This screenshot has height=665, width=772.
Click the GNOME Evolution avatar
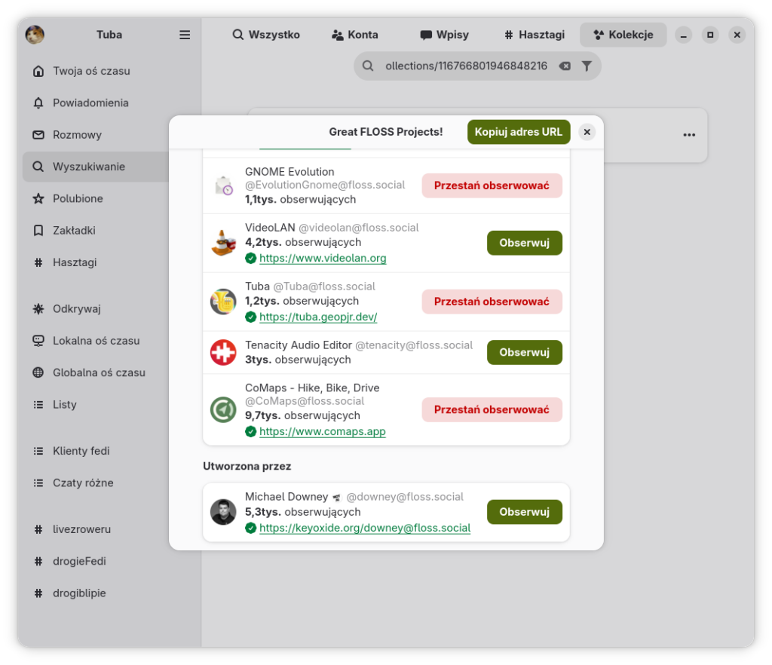point(223,185)
